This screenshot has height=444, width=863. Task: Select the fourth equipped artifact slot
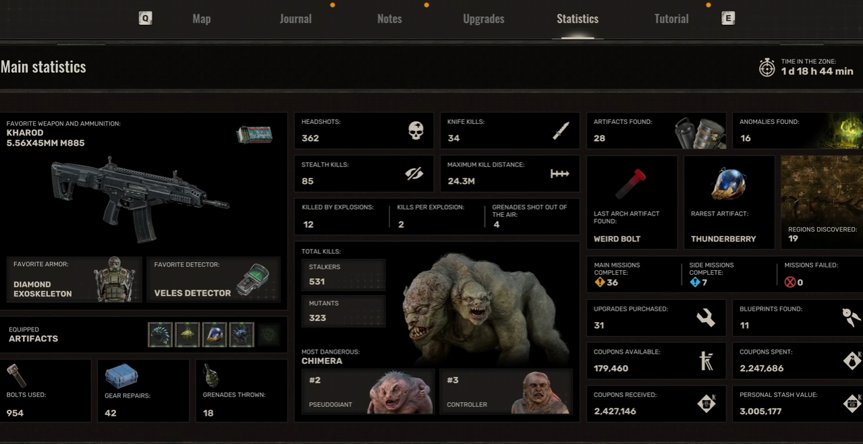(241, 334)
